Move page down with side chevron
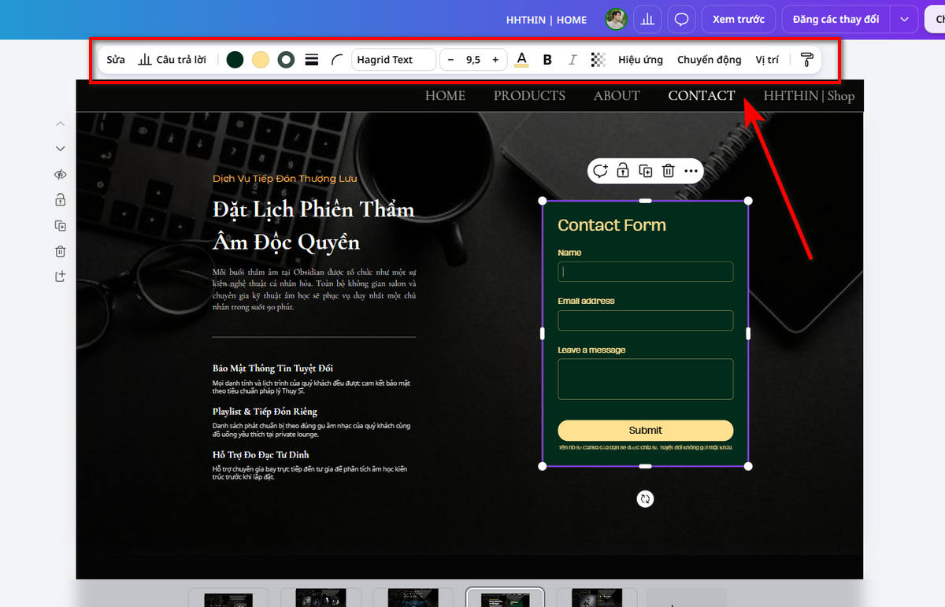Viewport: 945px width, 607px height. coord(61,149)
